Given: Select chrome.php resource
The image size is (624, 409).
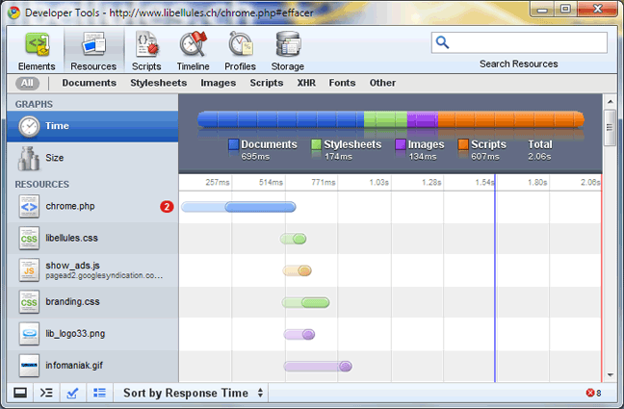Looking at the screenshot, I should click(92, 207).
